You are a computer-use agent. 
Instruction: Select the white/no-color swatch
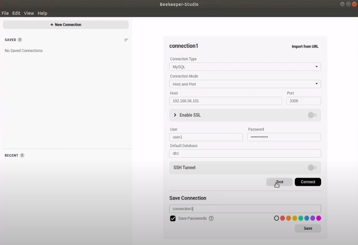[x=276, y=218]
